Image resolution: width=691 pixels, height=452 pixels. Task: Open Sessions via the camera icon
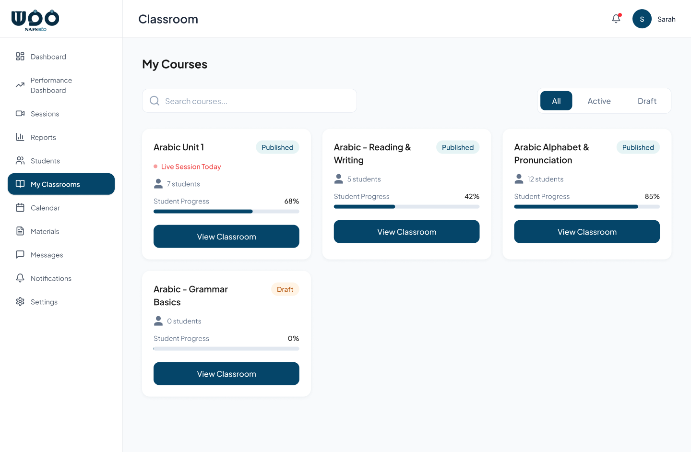(20, 113)
